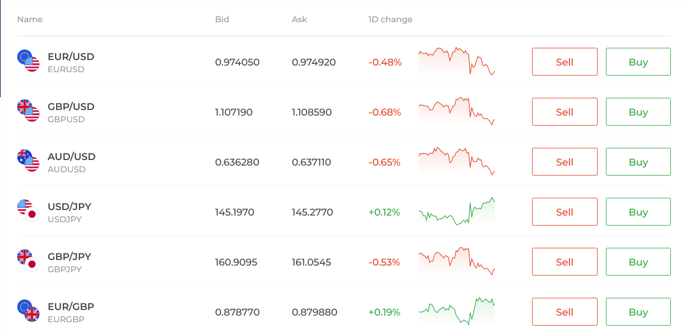Click the GBP/JPY flag pair icon

coord(28,261)
